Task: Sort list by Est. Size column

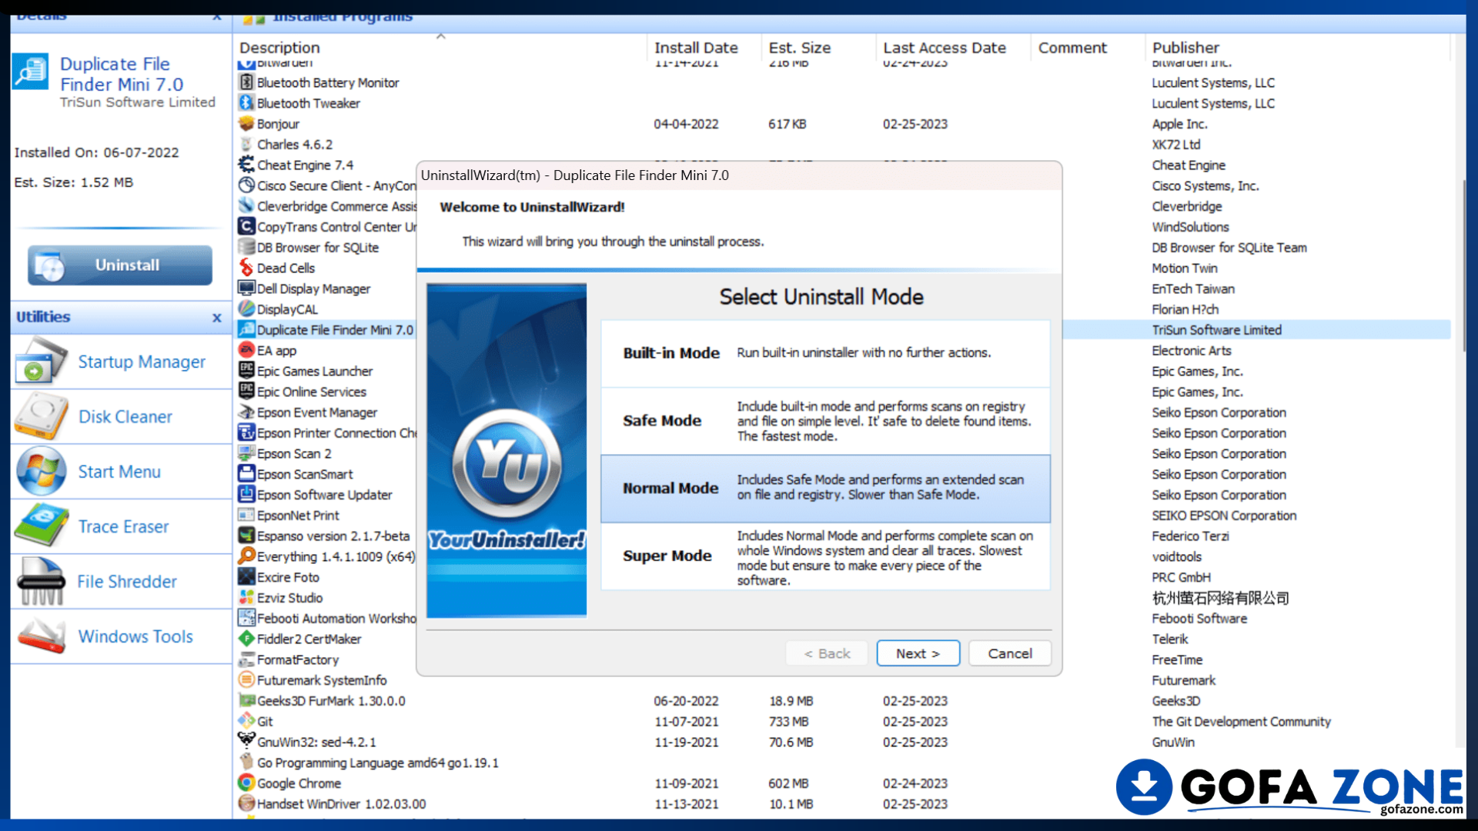Action: (818, 48)
